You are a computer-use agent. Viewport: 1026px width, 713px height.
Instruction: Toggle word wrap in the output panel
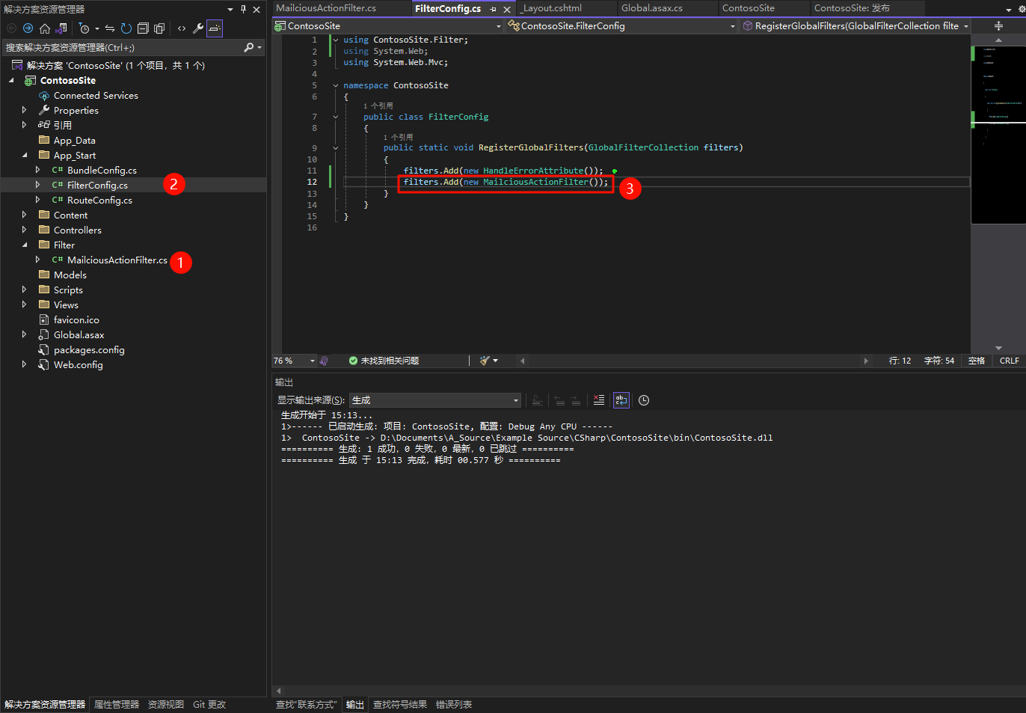(621, 400)
